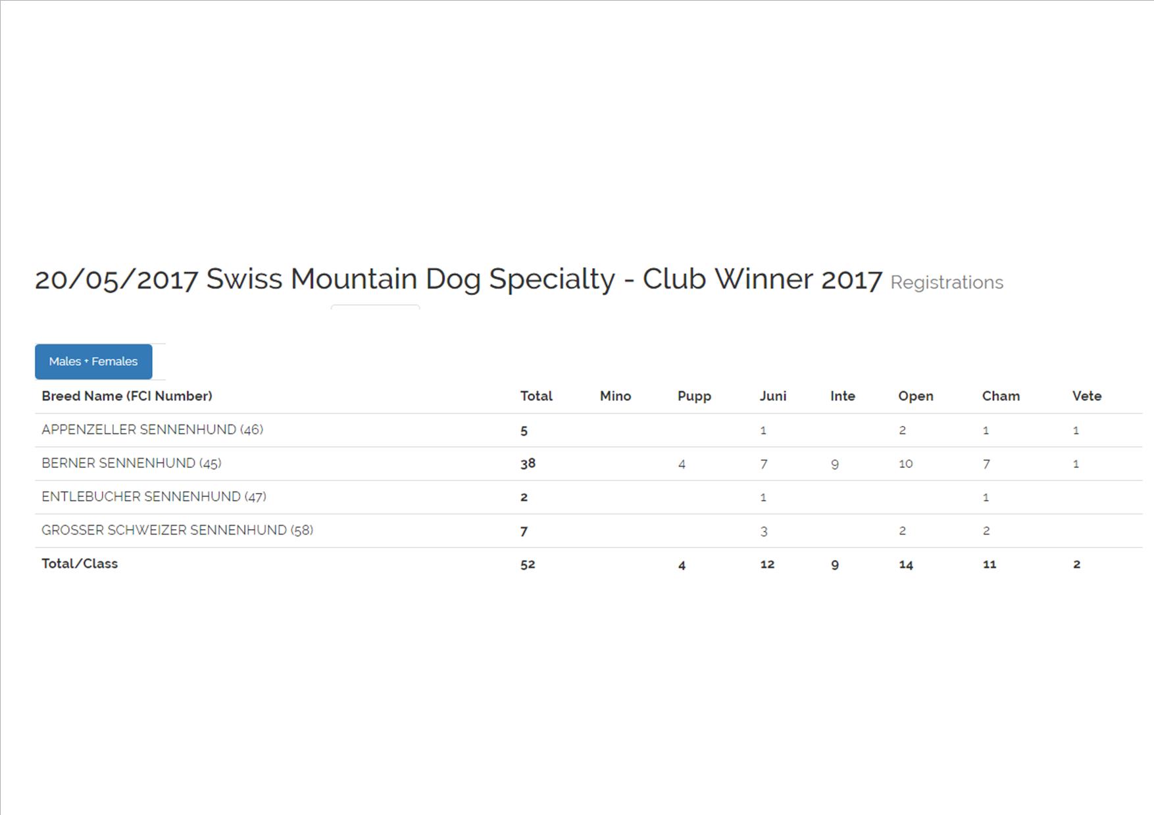
Task: Click the Registrations subtitle text
Action: click(x=946, y=283)
